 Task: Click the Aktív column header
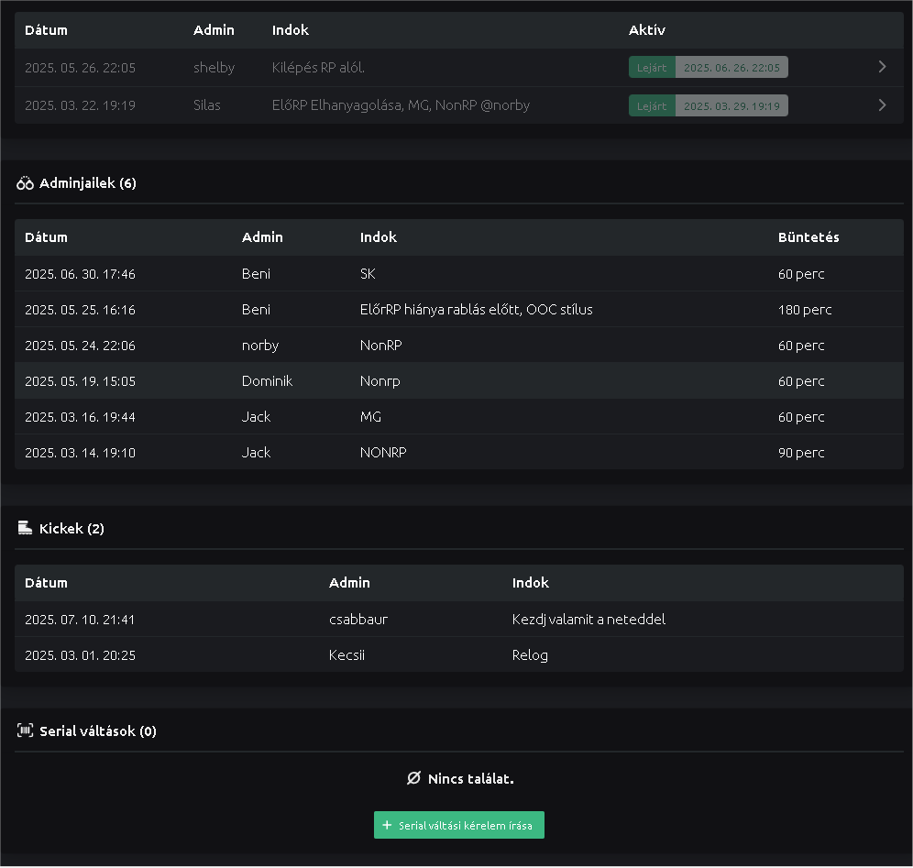[646, 30]
